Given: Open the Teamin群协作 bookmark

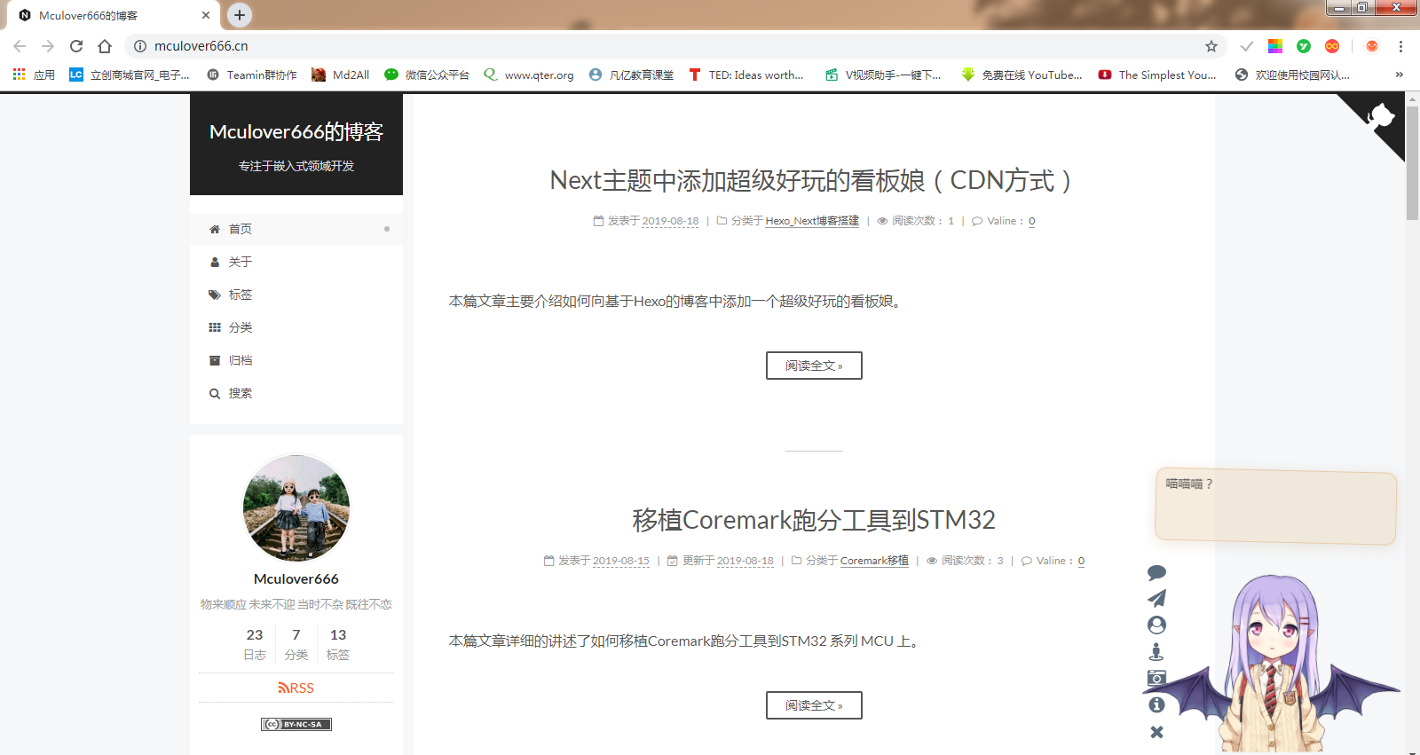Looking at the screenshot, I should [252, 75].
